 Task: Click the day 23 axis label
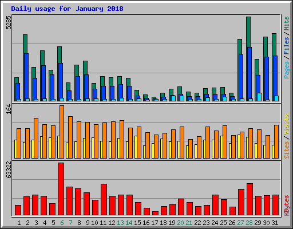click(x=206, y=223)
